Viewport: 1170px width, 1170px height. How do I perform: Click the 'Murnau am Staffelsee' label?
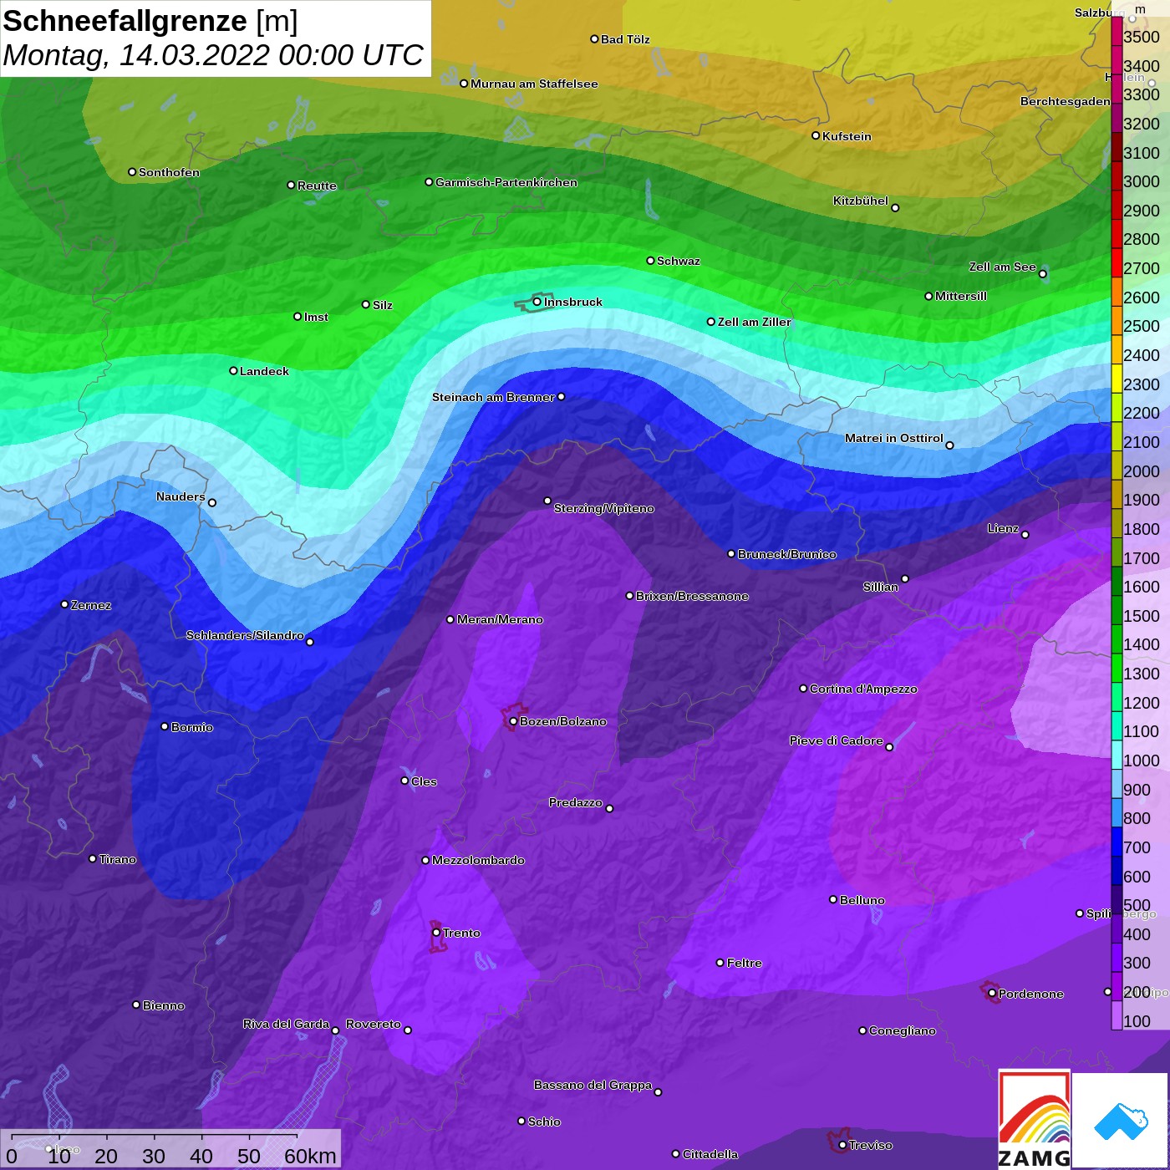[534, 84]
